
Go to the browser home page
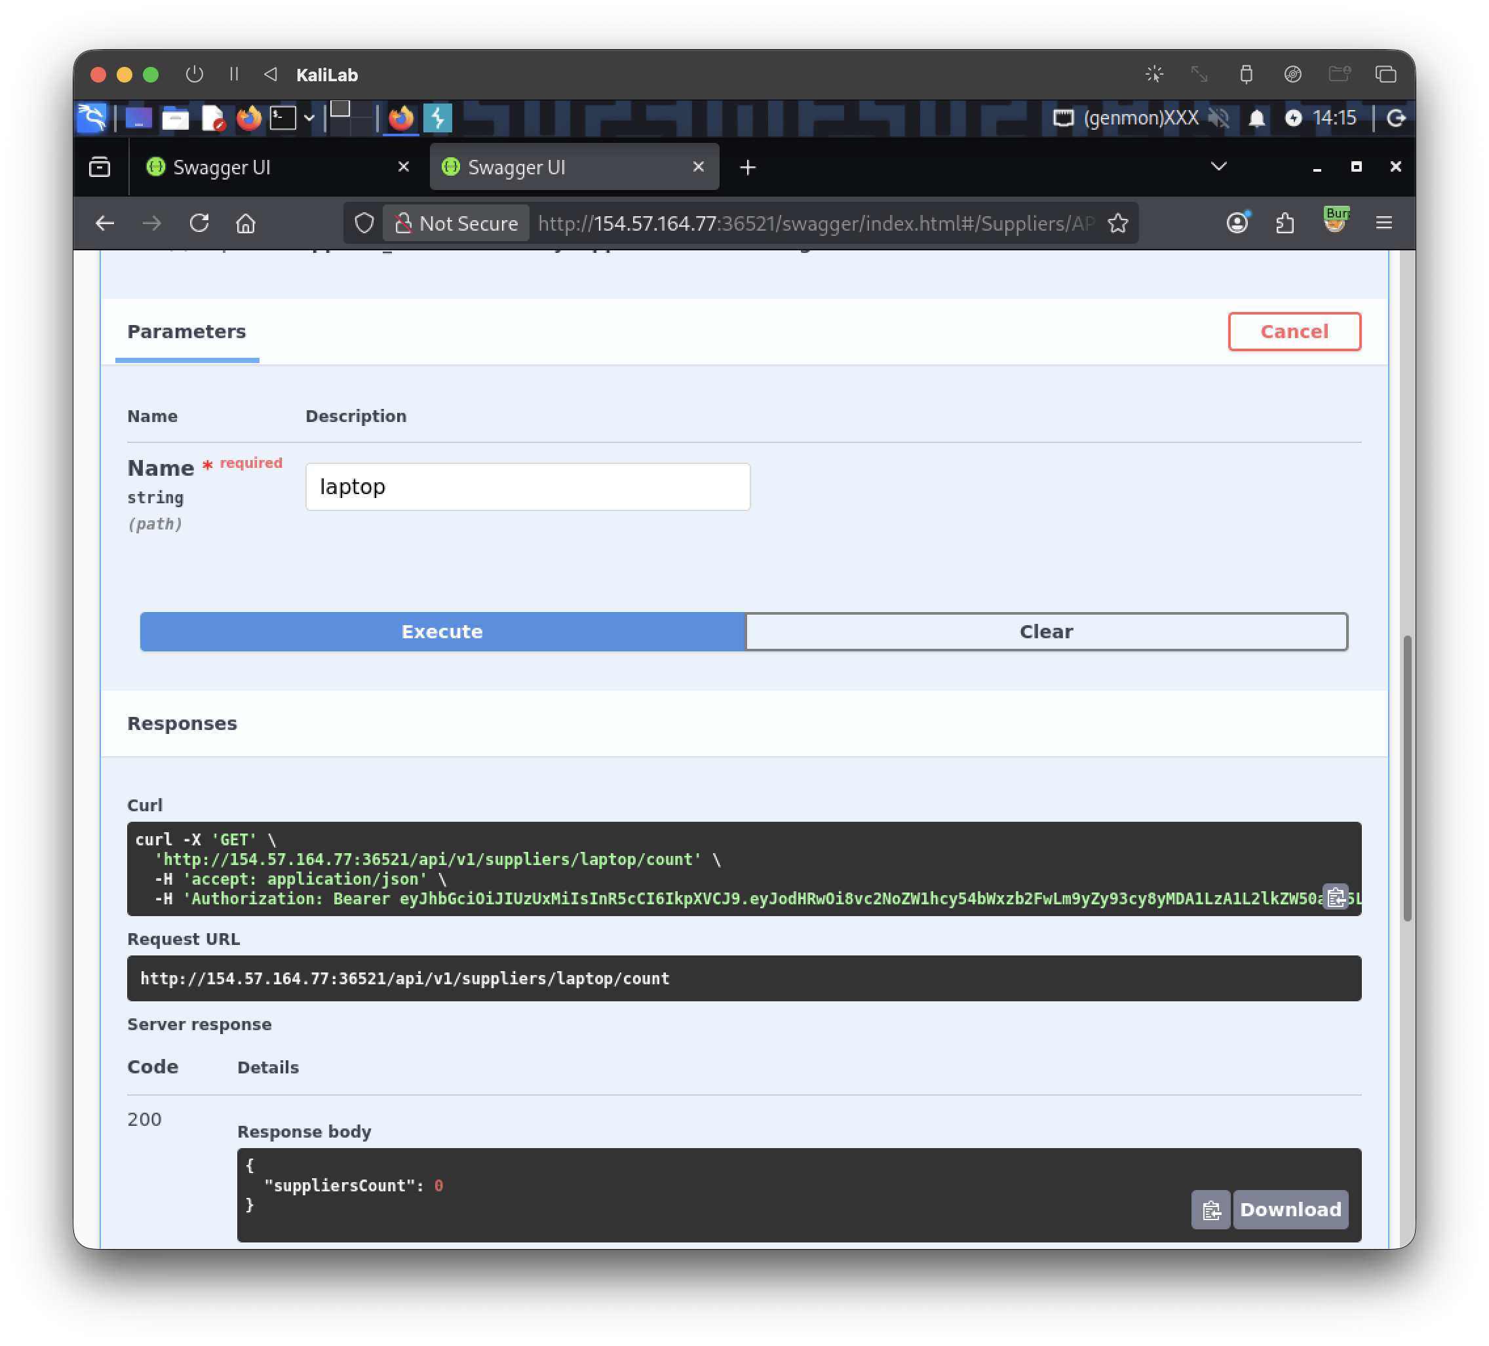[246, 223]
